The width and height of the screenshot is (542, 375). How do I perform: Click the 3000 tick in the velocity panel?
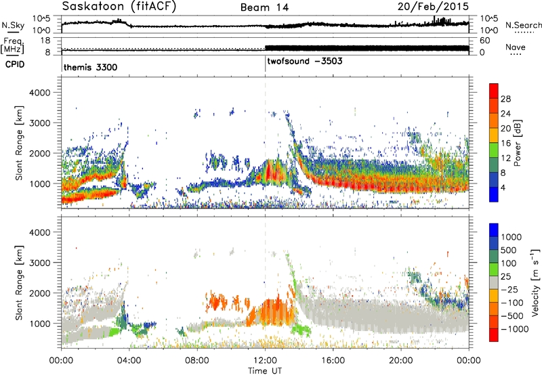click(x=39, y=263)
